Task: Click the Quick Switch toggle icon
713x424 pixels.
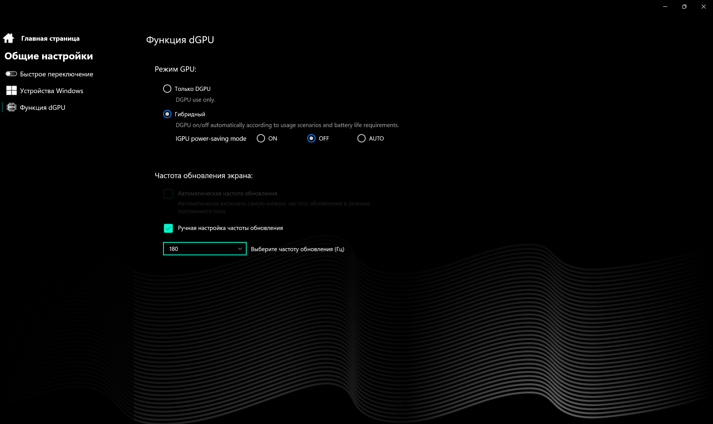Action: click(x=11, y=74)
